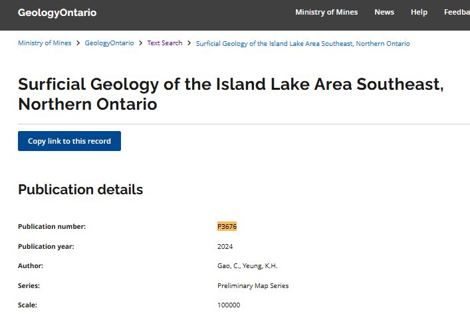
Task: Click the chevron after GeologyOntario breadcrumb
Action: (x=140, y=43)
